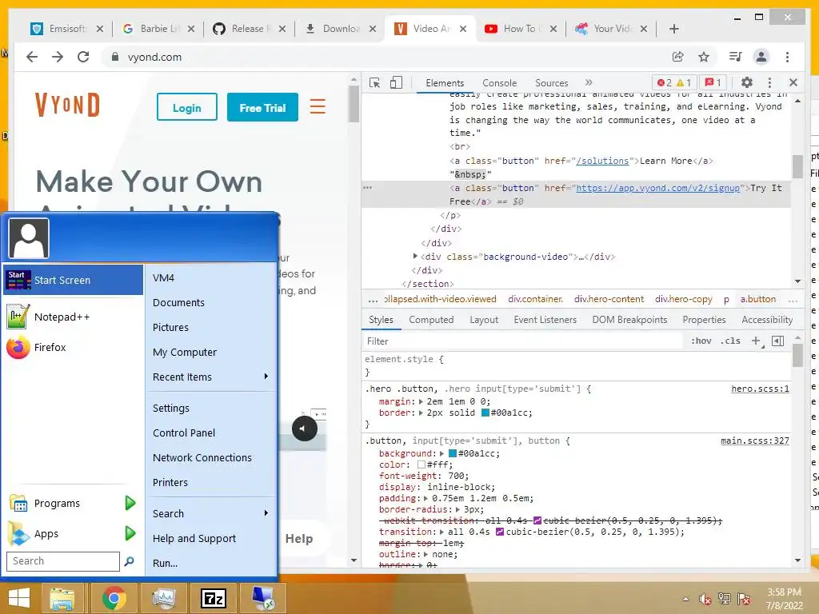The height and width of the screenshot is (614, 819).
Task: Show more DevTools tabs chevron
Action: click(x=589, y=82)
